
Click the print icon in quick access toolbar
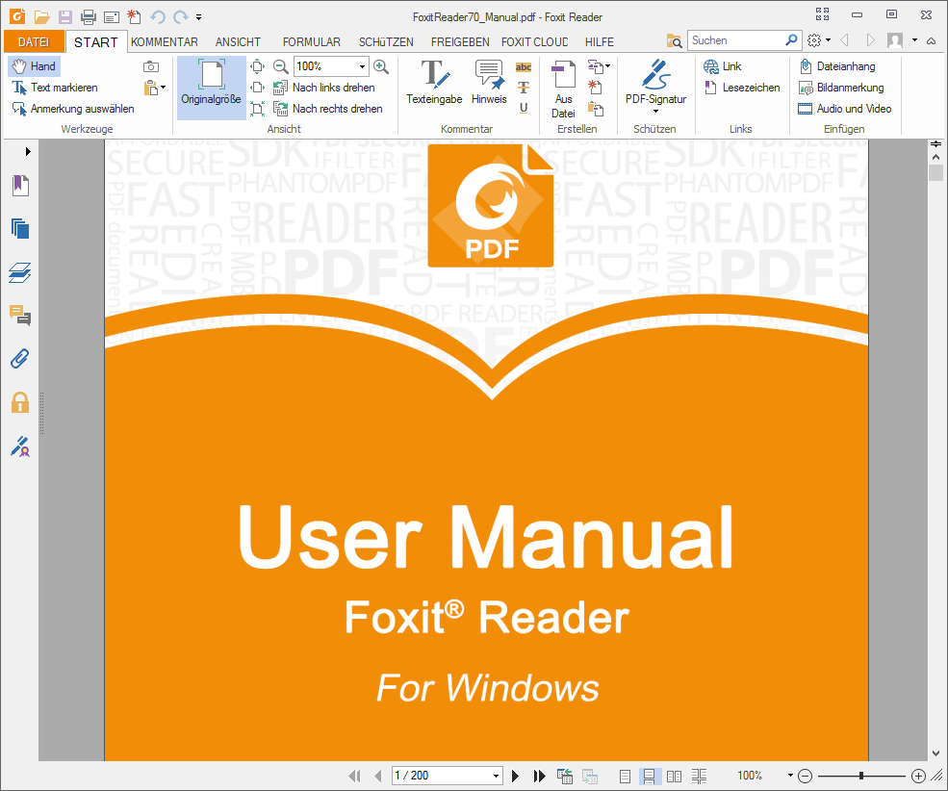[x=89, y=17]
